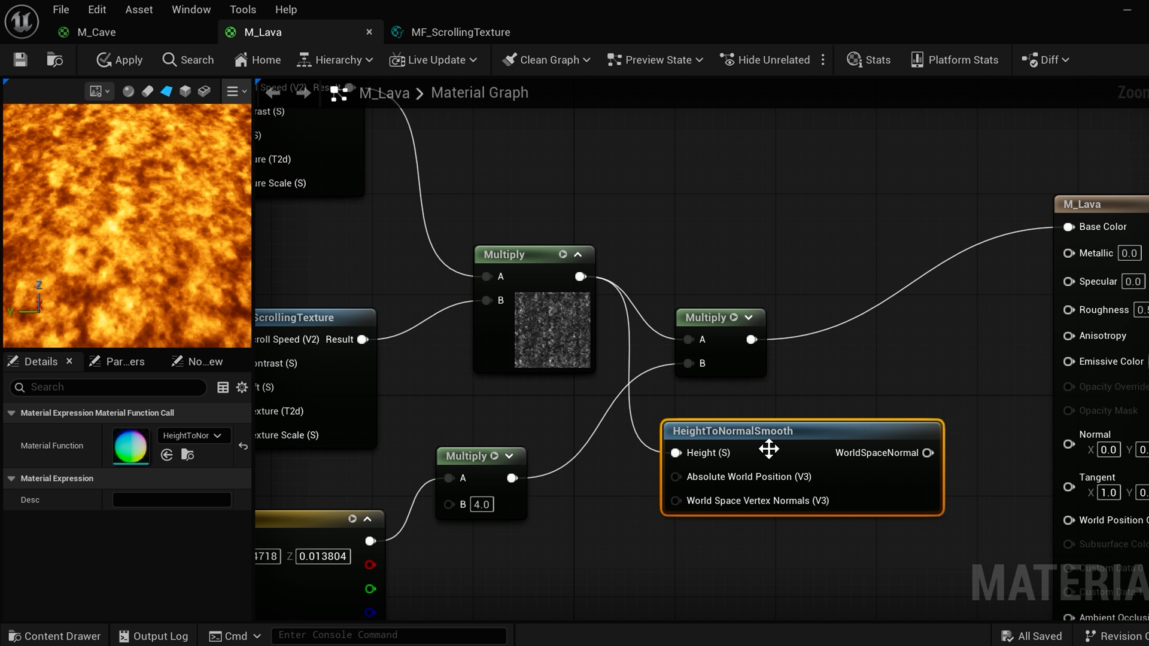This screenshot has width=1149, height=646.
Task: Use selected asset as preview mesh
Action: (x=204, y=92)
